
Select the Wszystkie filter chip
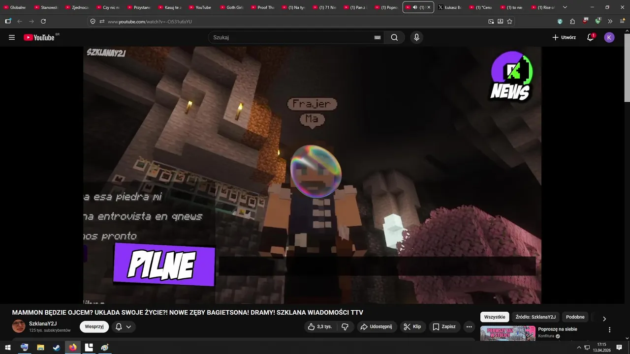495,317
